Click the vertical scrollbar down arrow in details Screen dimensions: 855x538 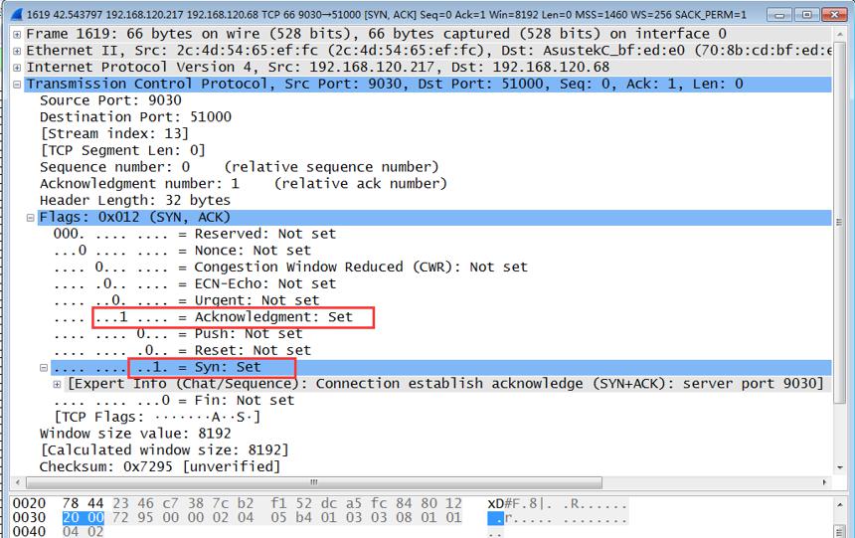(x=839, y=467)
